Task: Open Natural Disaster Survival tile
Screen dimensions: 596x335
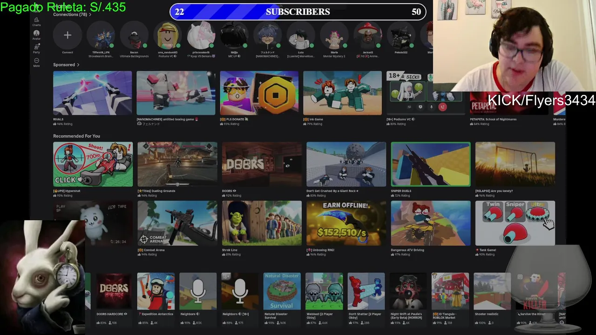Action: (282, 291)
